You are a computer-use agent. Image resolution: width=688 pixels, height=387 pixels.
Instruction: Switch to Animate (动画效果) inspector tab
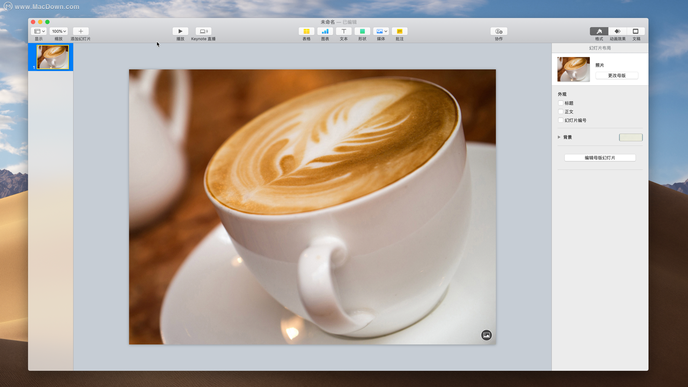[617, 31]
